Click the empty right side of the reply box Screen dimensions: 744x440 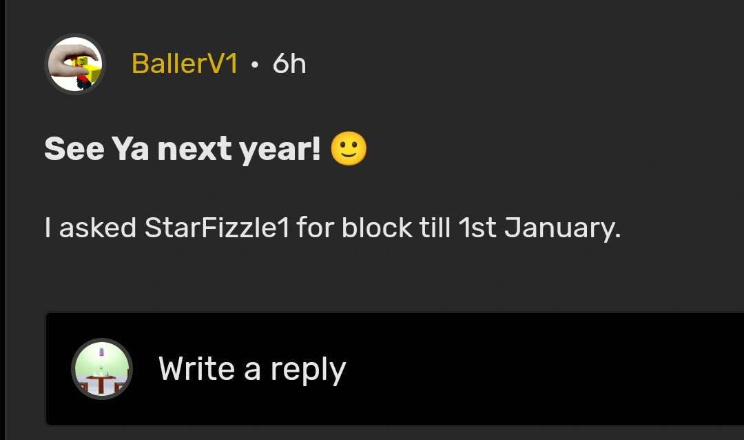(586, 369)
